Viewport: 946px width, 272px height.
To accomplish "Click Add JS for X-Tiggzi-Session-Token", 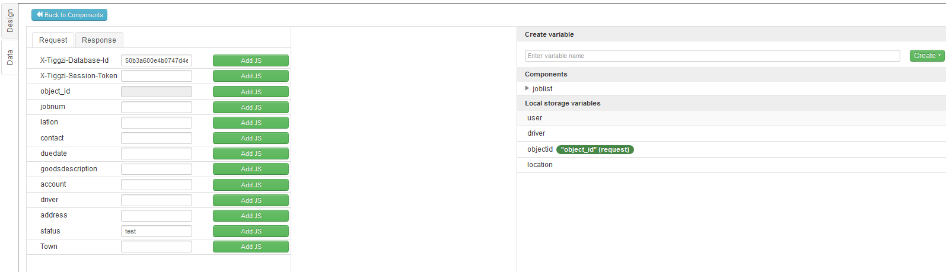I will coord(251,76).
